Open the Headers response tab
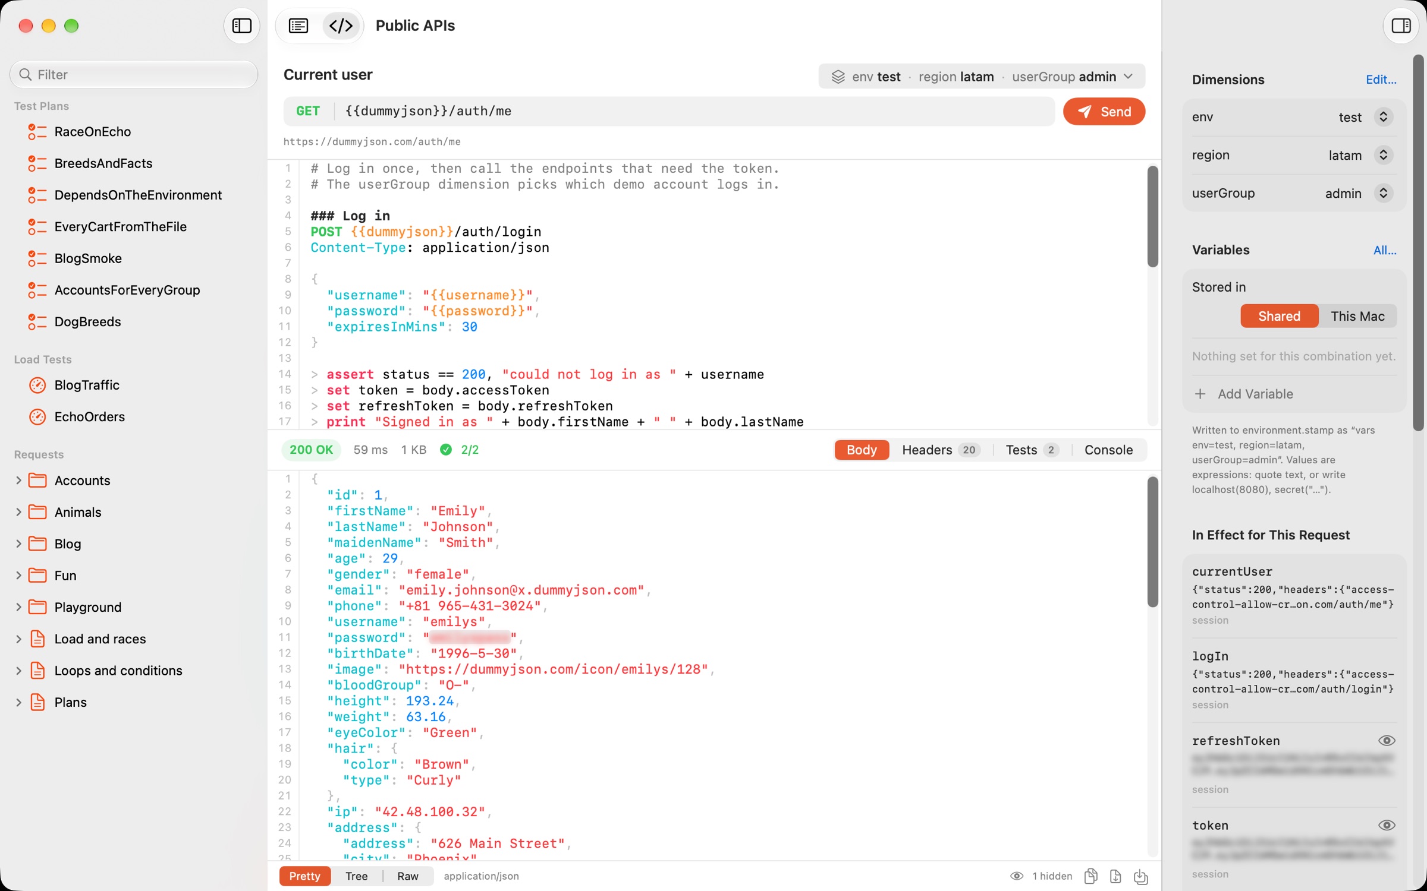Screen dimensions: 1427x891 [940, 450]
